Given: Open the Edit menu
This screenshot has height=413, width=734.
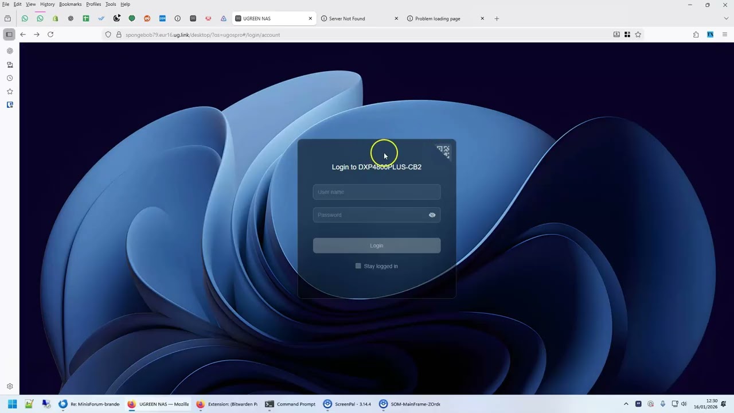Looking at the screenshot, I should pyautogui.click(x=18, y=4).
